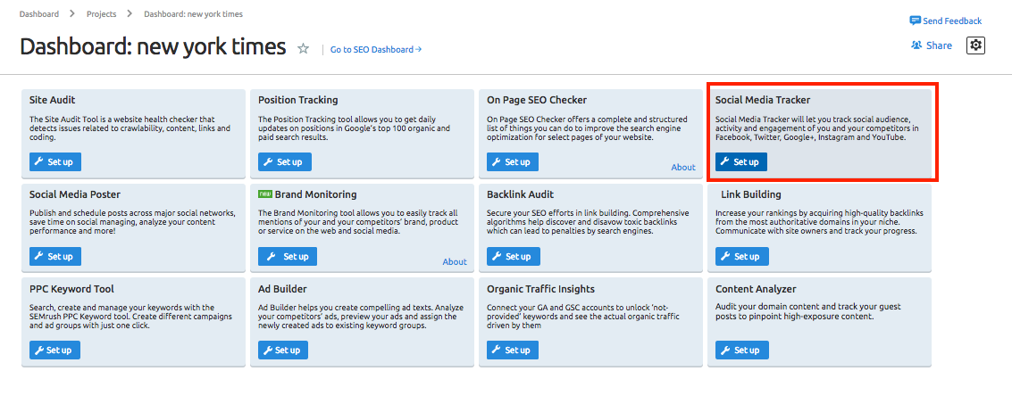The width and height of the screenshot is (1012, 404).
Task: Star the new york times dashboard
Action: (x=304, y=48)
